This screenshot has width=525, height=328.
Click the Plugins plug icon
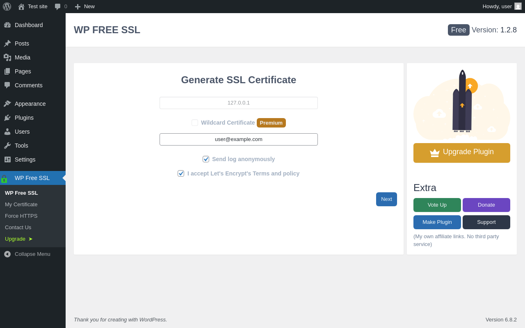pyautogui.click(x=7, y=118)
